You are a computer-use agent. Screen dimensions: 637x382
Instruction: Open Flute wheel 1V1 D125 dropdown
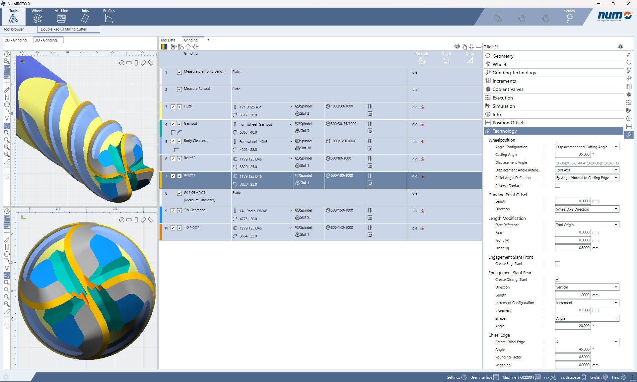click(291, 107)
